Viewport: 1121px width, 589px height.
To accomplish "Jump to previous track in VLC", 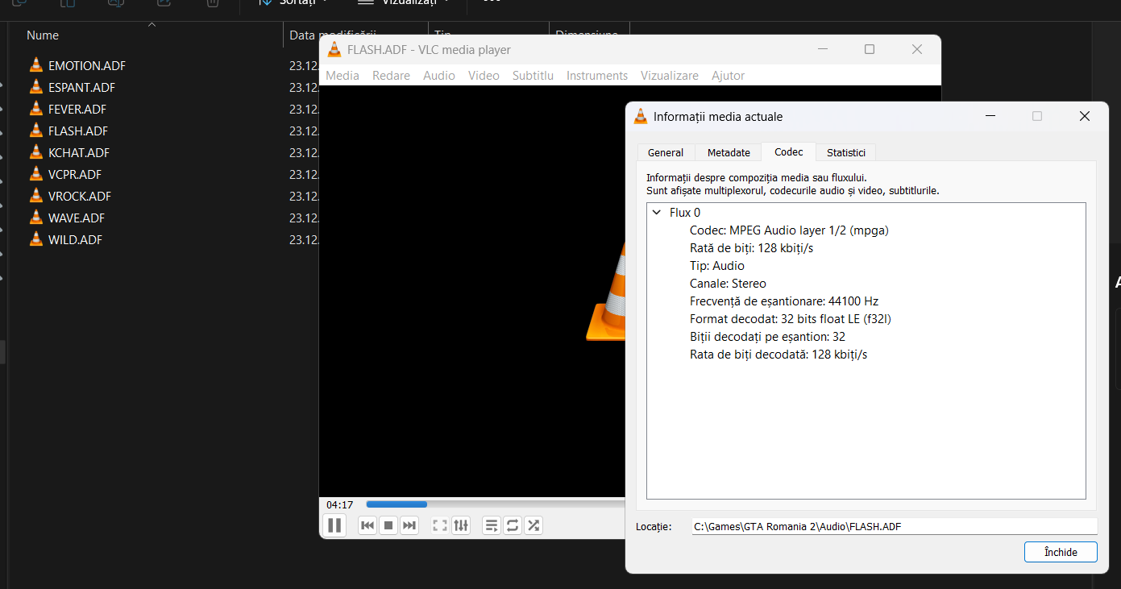I will click(367, 525).
